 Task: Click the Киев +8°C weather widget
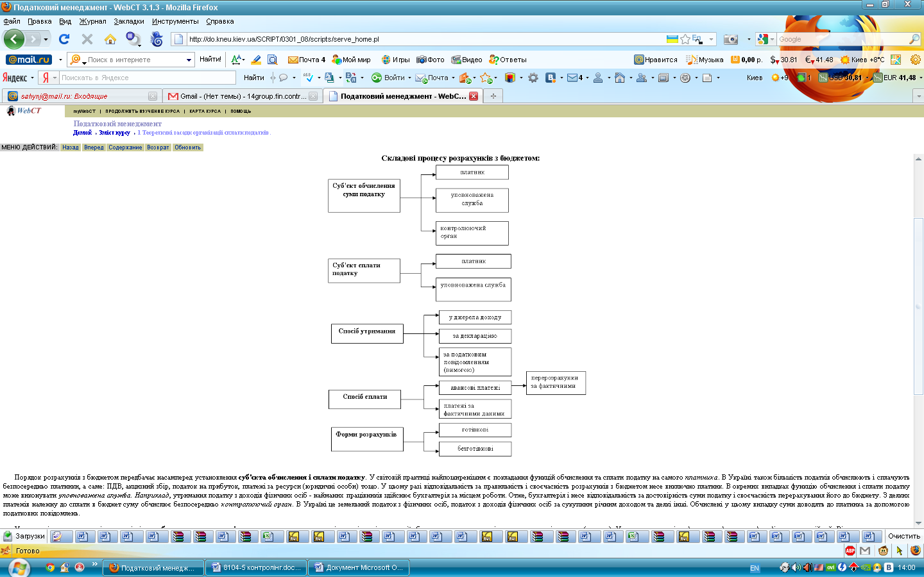(862, 60)
